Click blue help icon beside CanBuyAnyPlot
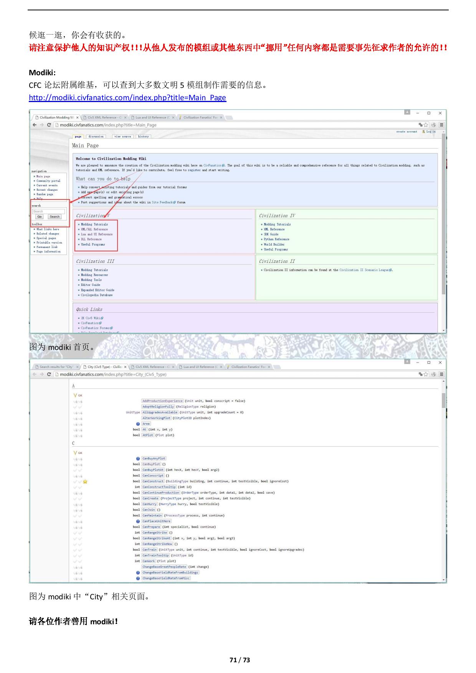 138,459
